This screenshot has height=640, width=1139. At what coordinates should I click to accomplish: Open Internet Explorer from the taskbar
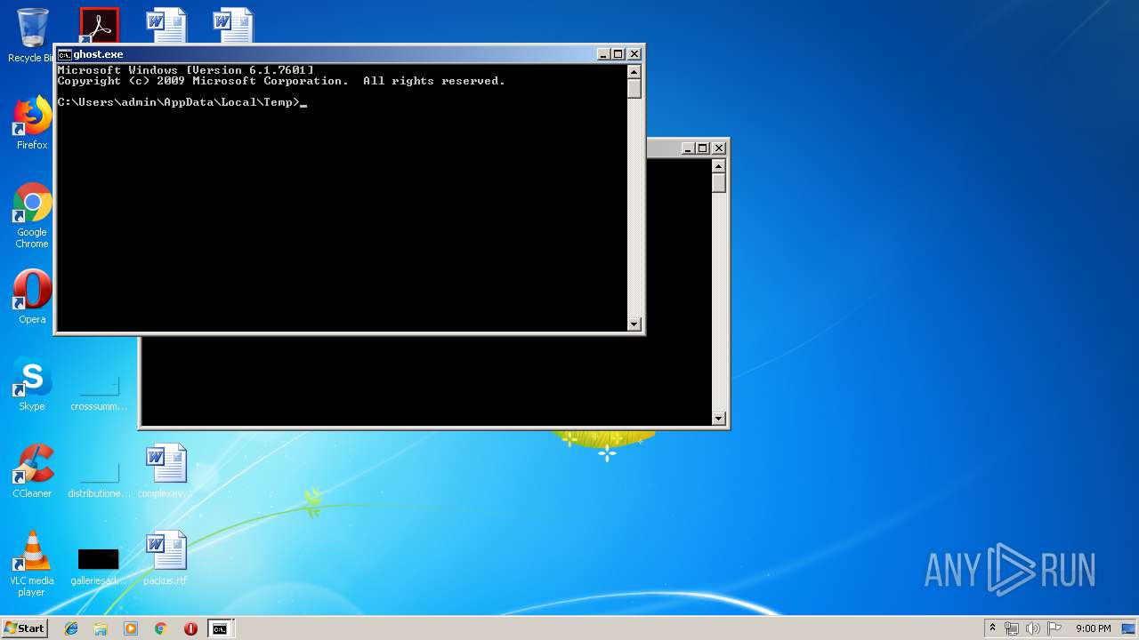(71, 628)
